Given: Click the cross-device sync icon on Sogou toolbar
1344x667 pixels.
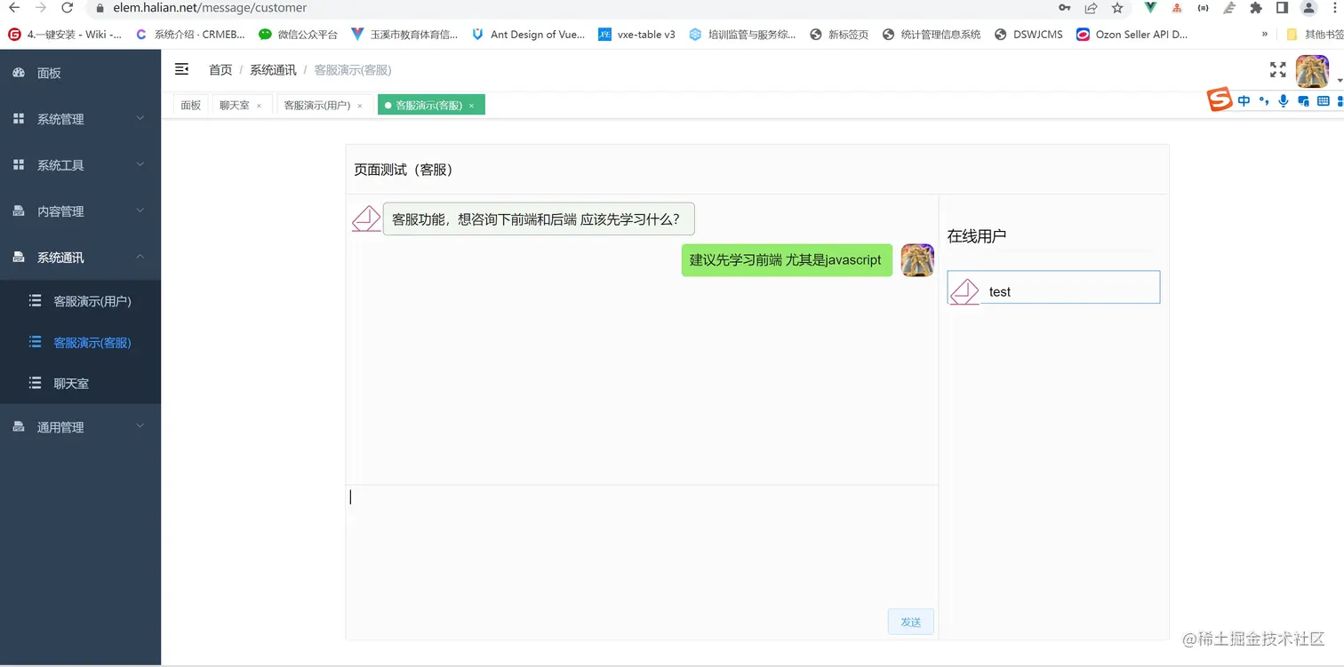Looking at the screenshot, I should point(1303,101).
